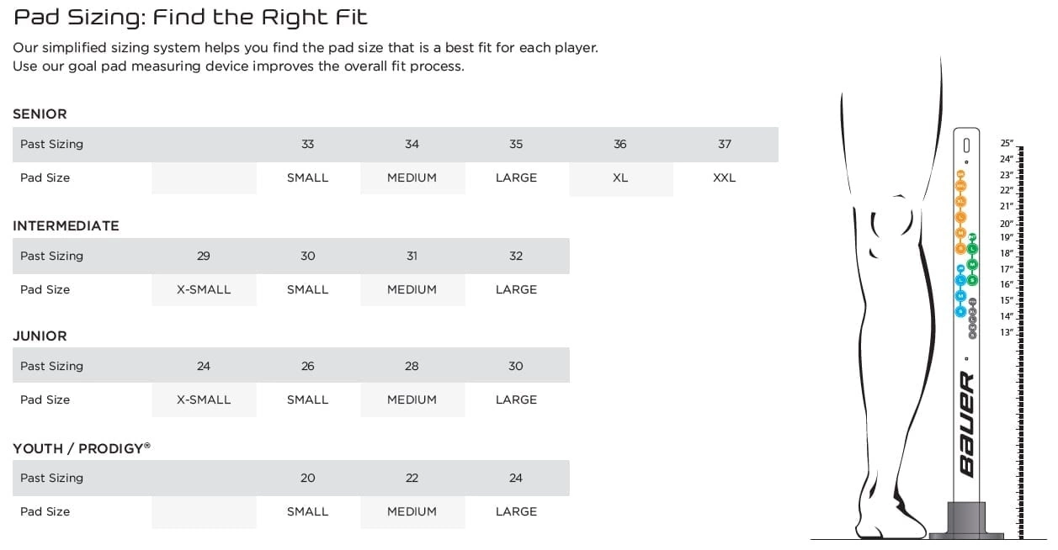Click the orange XL marker on the measuring device
The width and height of the screenshot is (1058, 550).
(x=960, y=201)
